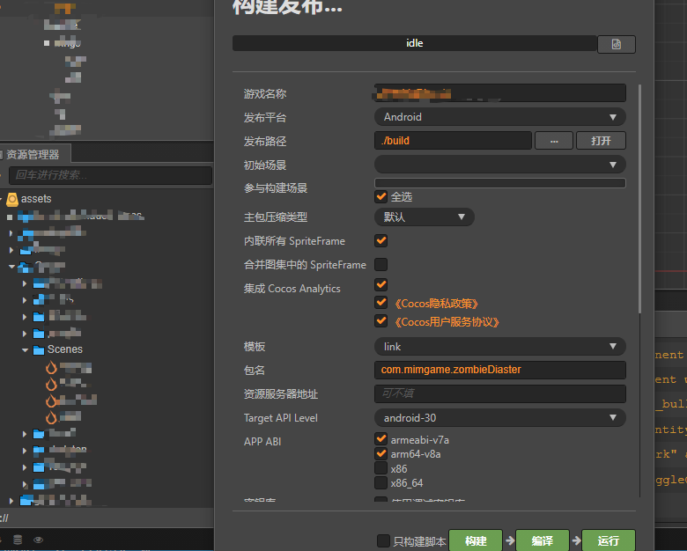Toggle the eye icon in bottom bar
Image resolution: width=687 pixels, height=551 pixels.
pos(39,540)
